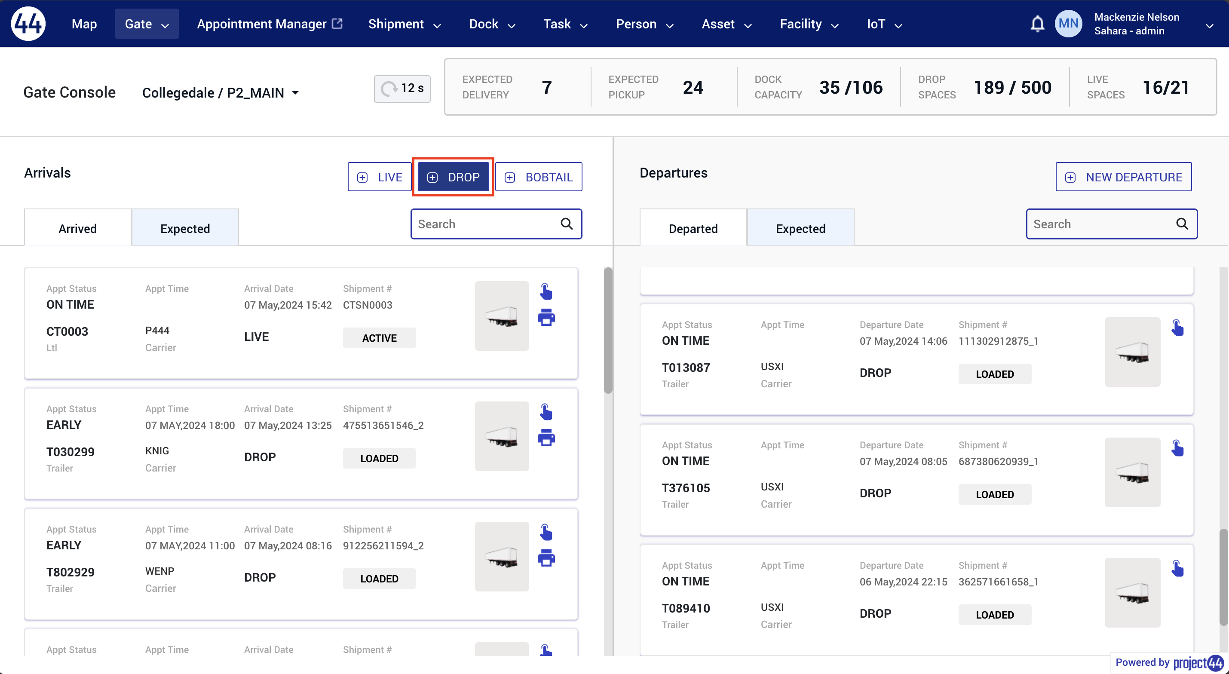
Task: Expand the IoT menu
Action: (884, 24)
